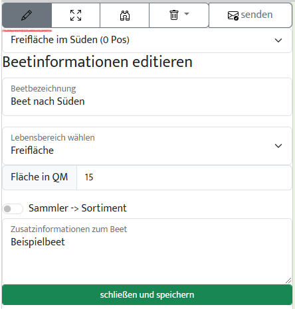Click the Fläche in QM value field
The image size is (295, 309).
click(x=184, y=178)
